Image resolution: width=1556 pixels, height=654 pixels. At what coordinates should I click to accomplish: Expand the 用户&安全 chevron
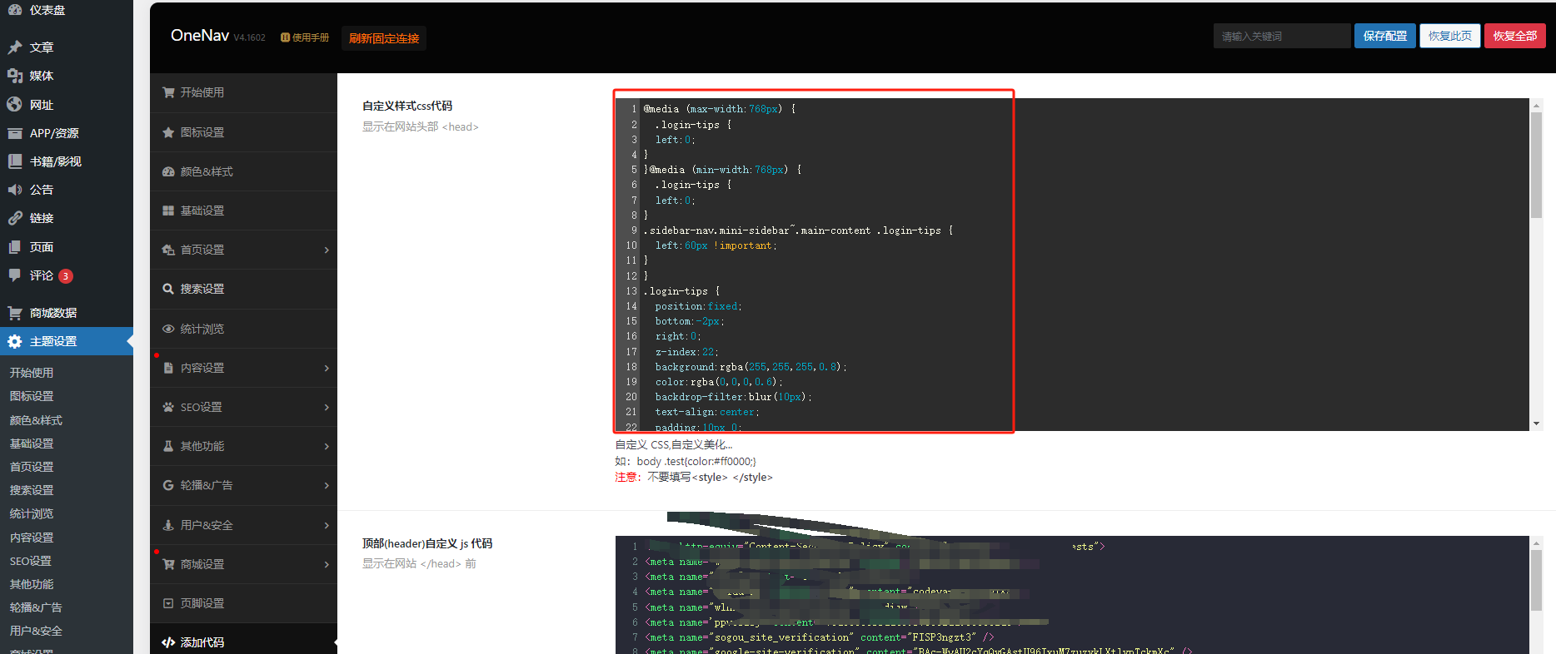(327, 525)
